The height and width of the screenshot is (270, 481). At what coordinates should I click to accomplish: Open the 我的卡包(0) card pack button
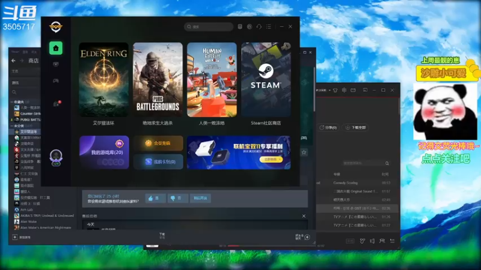(158, 161)
